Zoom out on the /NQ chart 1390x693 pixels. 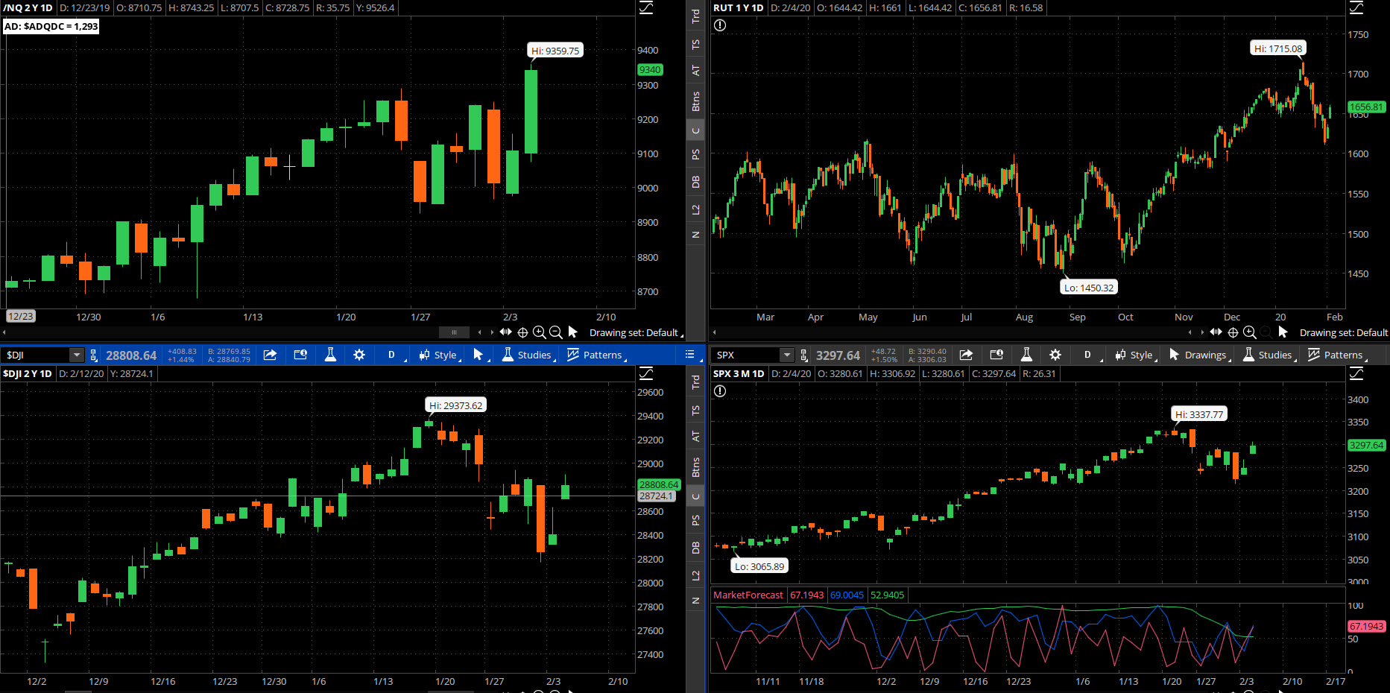click(x=555, y=332)
